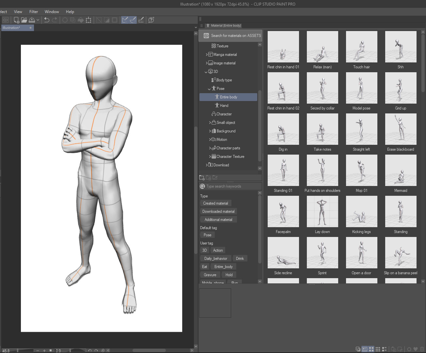Toggle the multi-select materials checkbox icon
The height and width of the screenshot is (353, 426).
tap(358, 349)
